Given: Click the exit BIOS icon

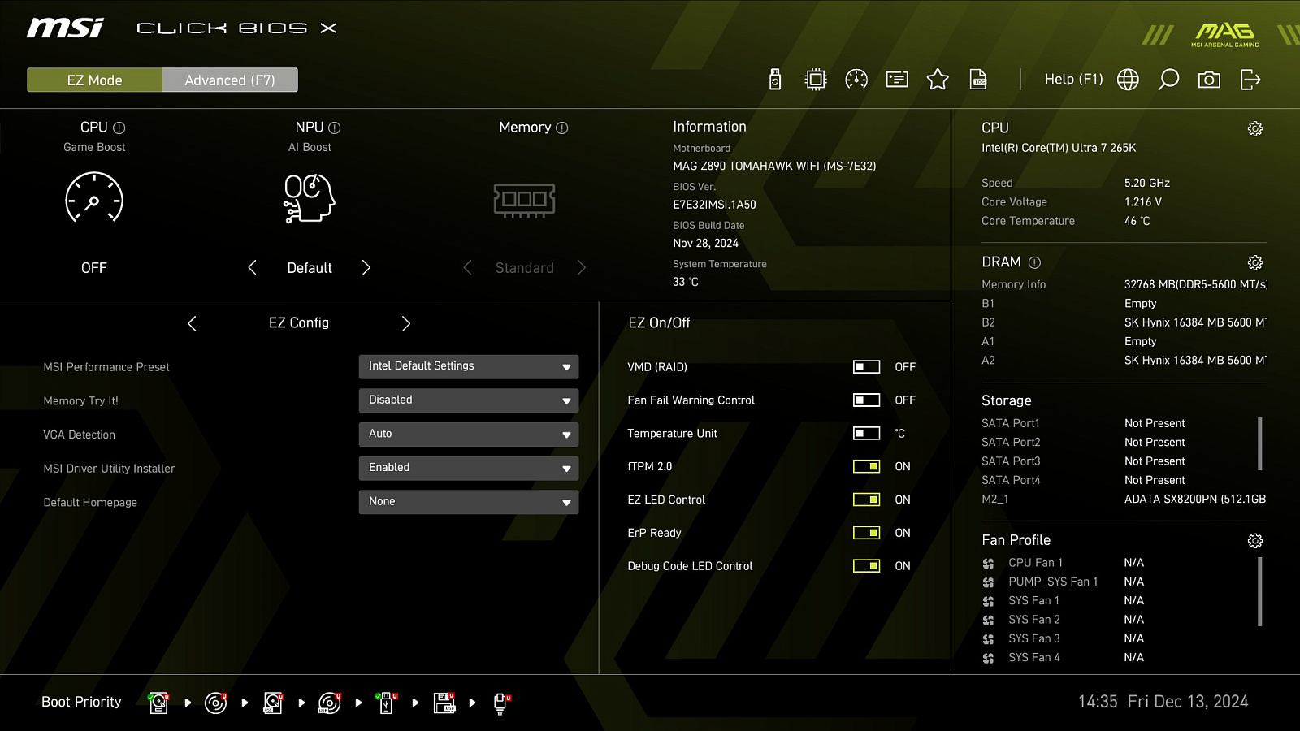Looking at the screenshot, I should (1250, 80).
